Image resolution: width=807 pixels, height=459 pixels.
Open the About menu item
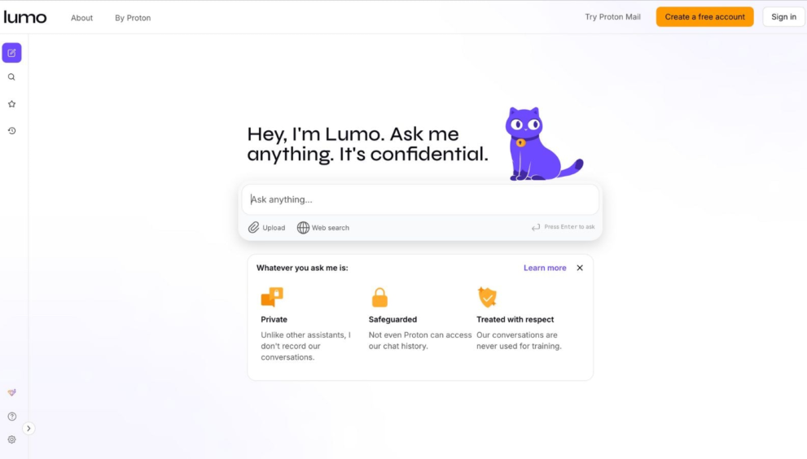[x=81, y=17]
